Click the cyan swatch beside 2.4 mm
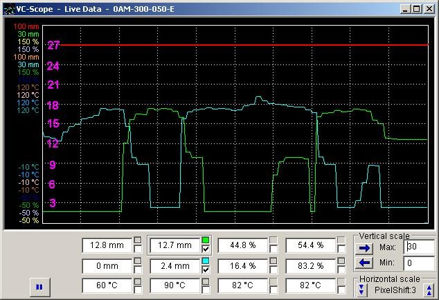The width and height of the screenshot is (439, 300). (x=206, y=261)
